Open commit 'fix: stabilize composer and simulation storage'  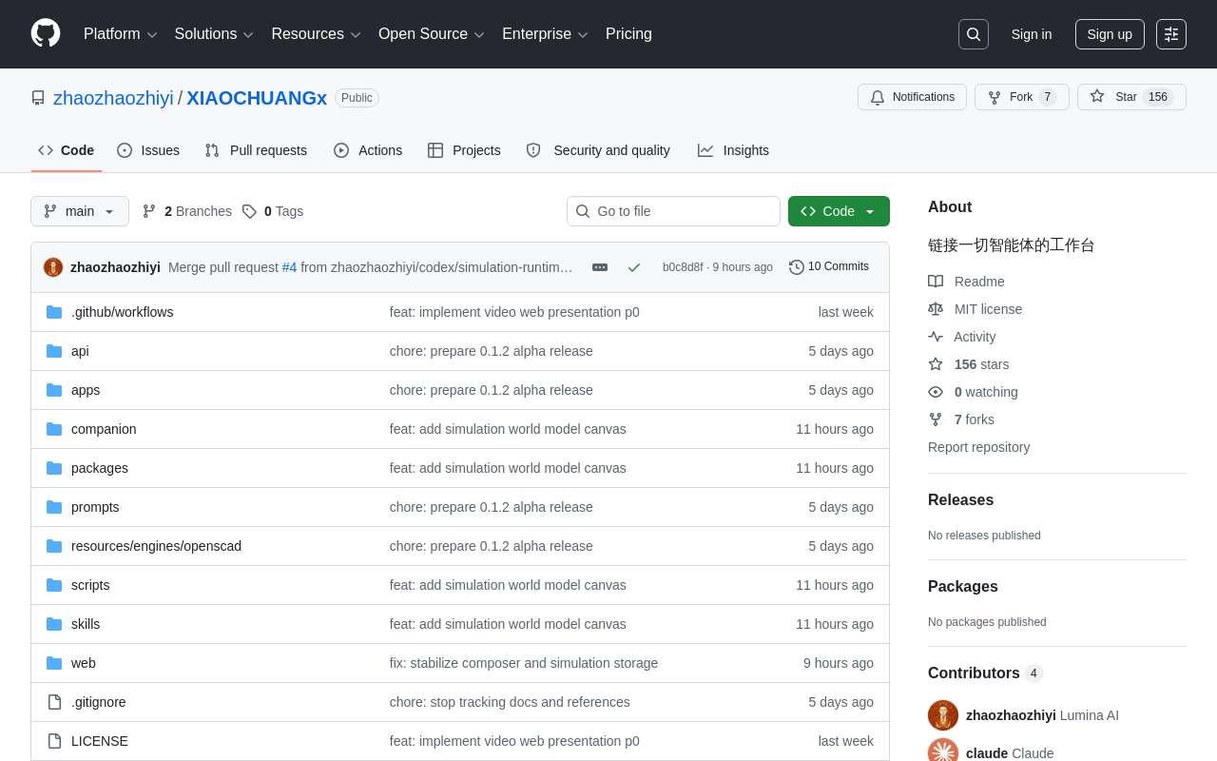click(x=524, y=663)
